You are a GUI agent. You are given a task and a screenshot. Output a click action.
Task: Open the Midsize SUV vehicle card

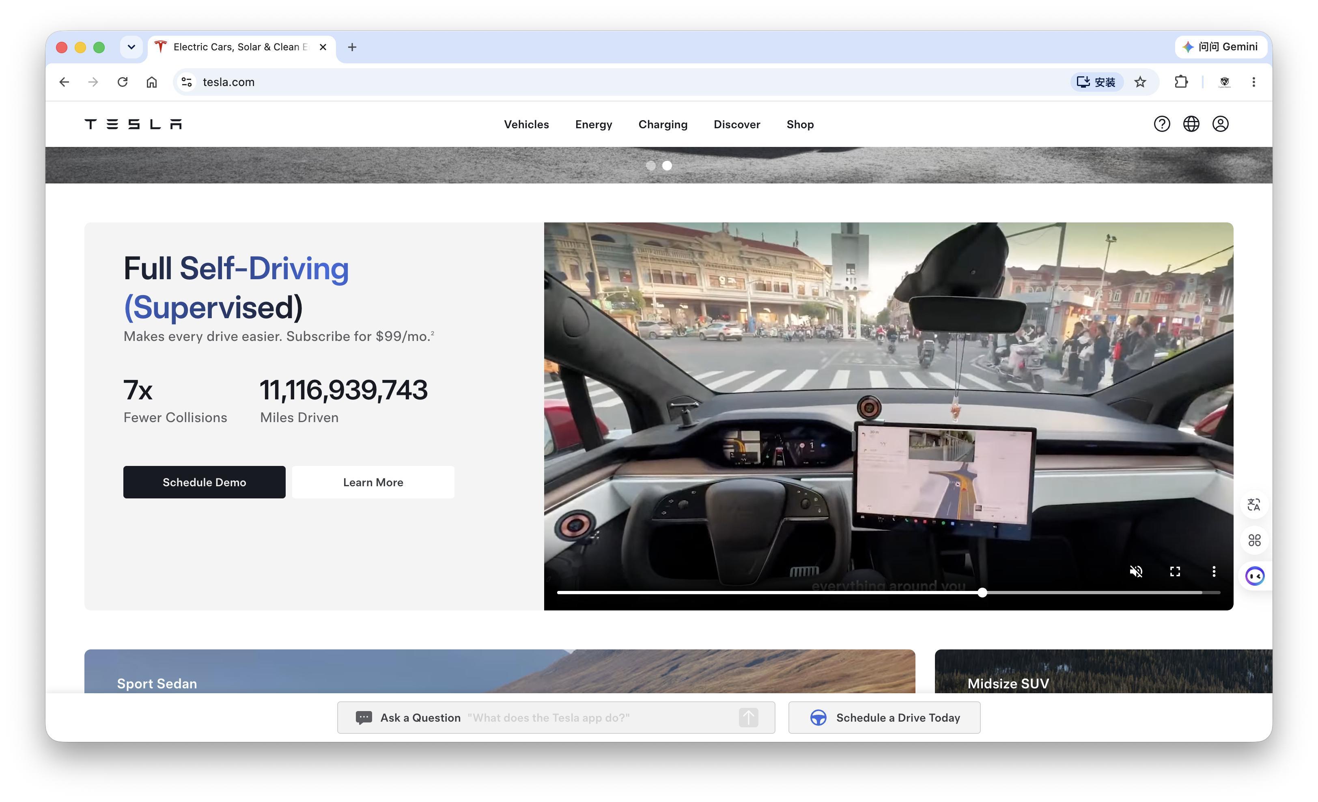(x=1103, y=671)
